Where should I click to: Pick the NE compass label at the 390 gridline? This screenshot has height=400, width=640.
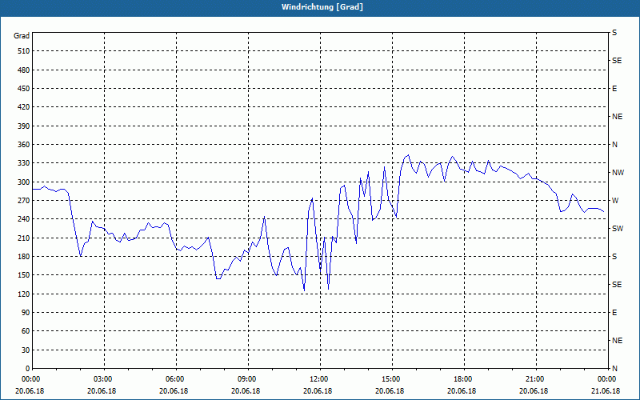pos(617,117)
